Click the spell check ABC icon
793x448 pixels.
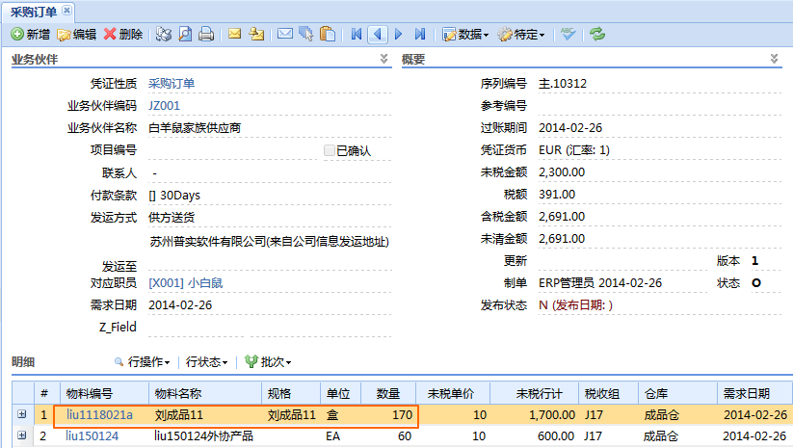click(568, 34)
